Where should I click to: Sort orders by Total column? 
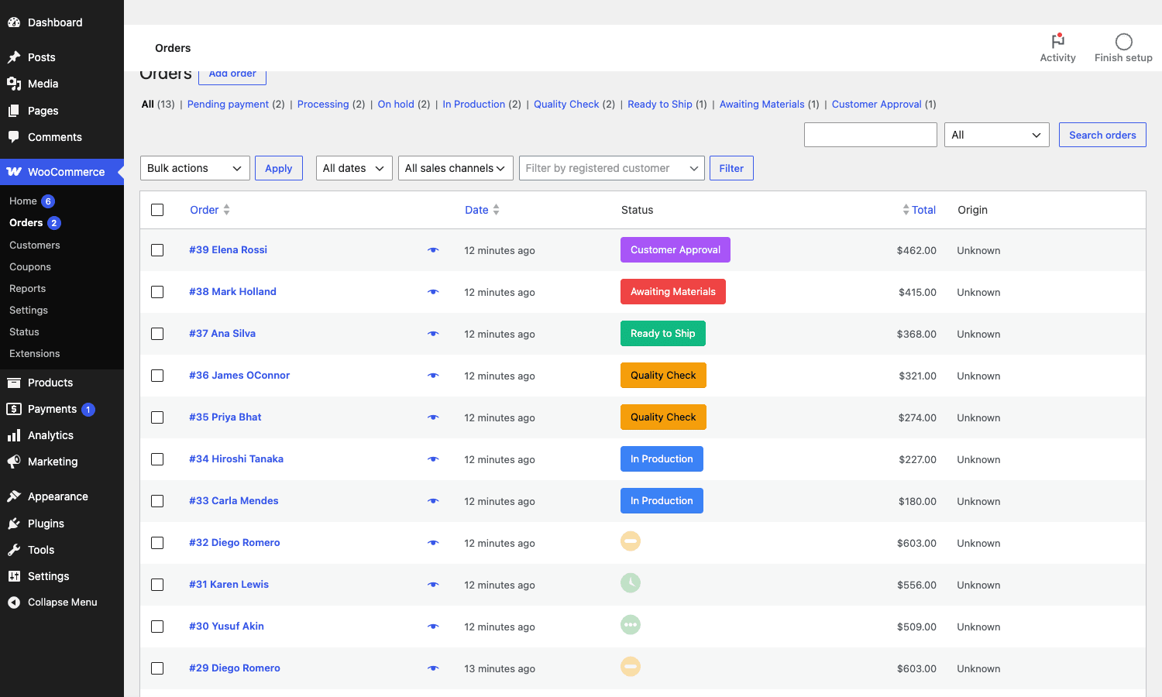click(x=919, y=210)
